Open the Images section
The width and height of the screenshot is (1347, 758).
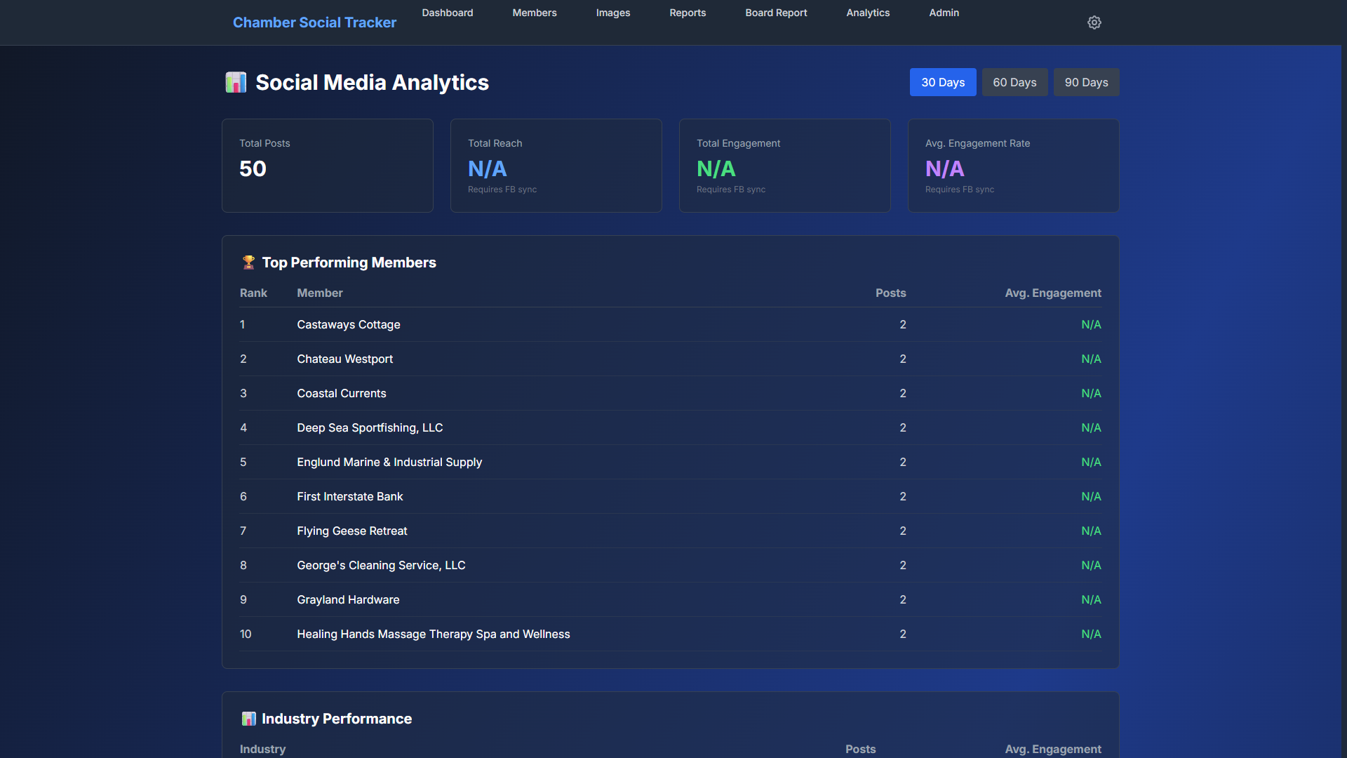coord(613,13)
